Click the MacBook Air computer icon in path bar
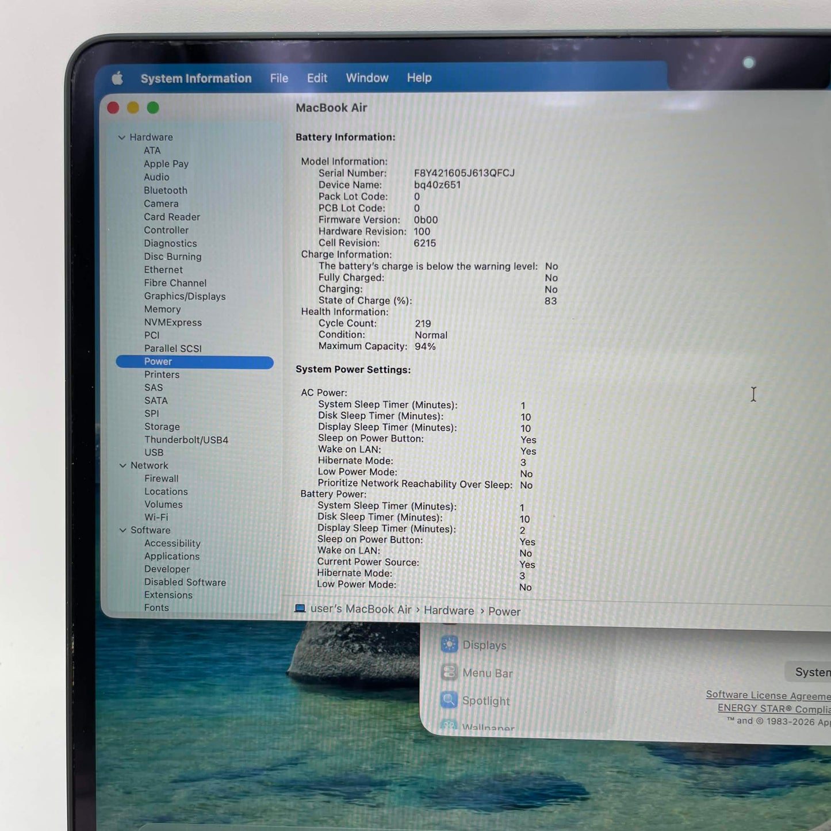This screenshot has width=831, height=831. point(300,608)
